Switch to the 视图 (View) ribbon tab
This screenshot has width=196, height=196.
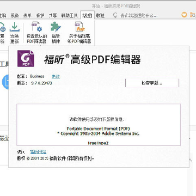pos(15,16)
